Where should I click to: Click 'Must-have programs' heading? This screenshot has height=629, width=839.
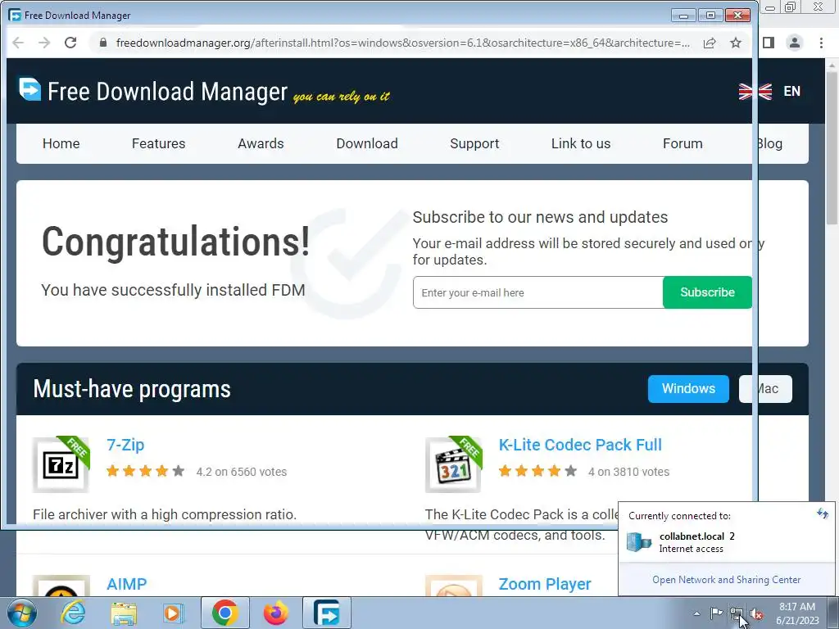pos(132,389)
